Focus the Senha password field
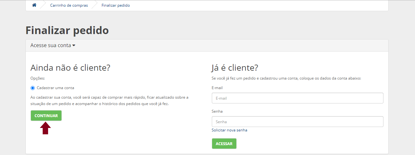The height and width of the screenshot is (155, 415). point(297,122)
